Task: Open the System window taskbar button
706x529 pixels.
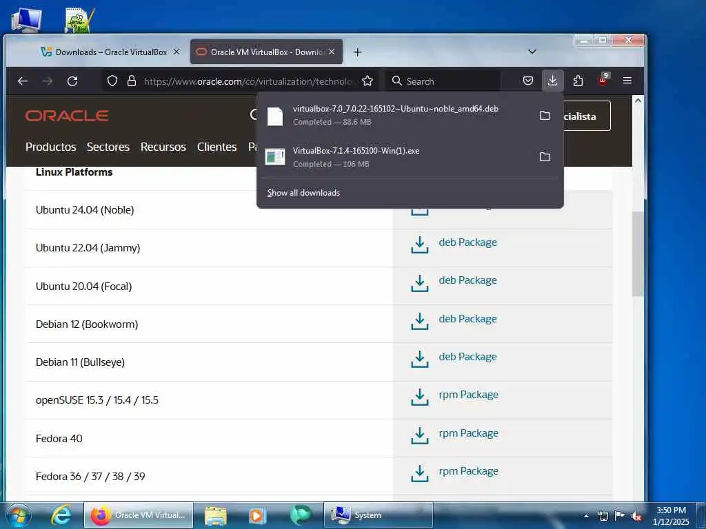Action: click(x=379, y=515)
